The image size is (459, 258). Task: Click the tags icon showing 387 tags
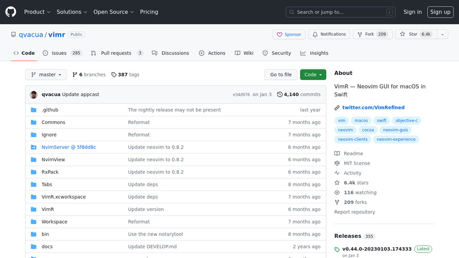[114, 75]
